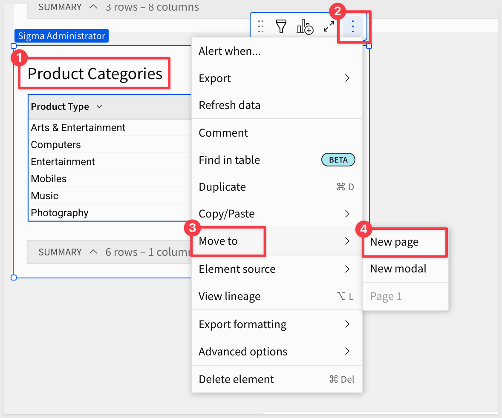The width and height of the screenshot is (502, 418).
Task: Open Product Type column dropdown arrow
Action: click(x=99, y=107)
